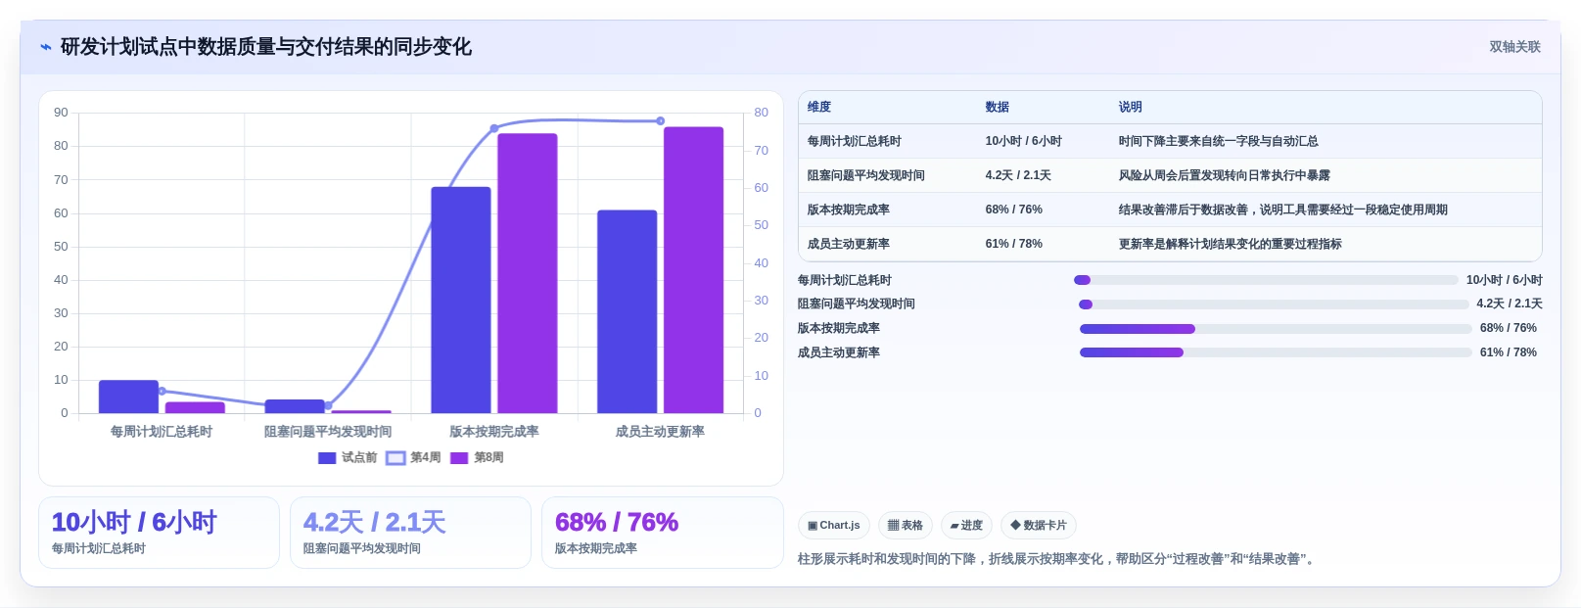
Task: Click the 每周计划汇总耗时 progress bar
Action: pyautogui.click(x=1266, y=280)
